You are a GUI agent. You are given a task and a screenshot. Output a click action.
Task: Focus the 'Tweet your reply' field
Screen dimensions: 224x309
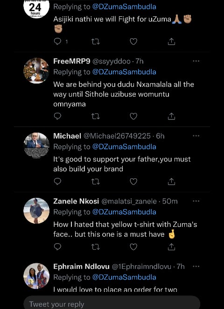112,303
